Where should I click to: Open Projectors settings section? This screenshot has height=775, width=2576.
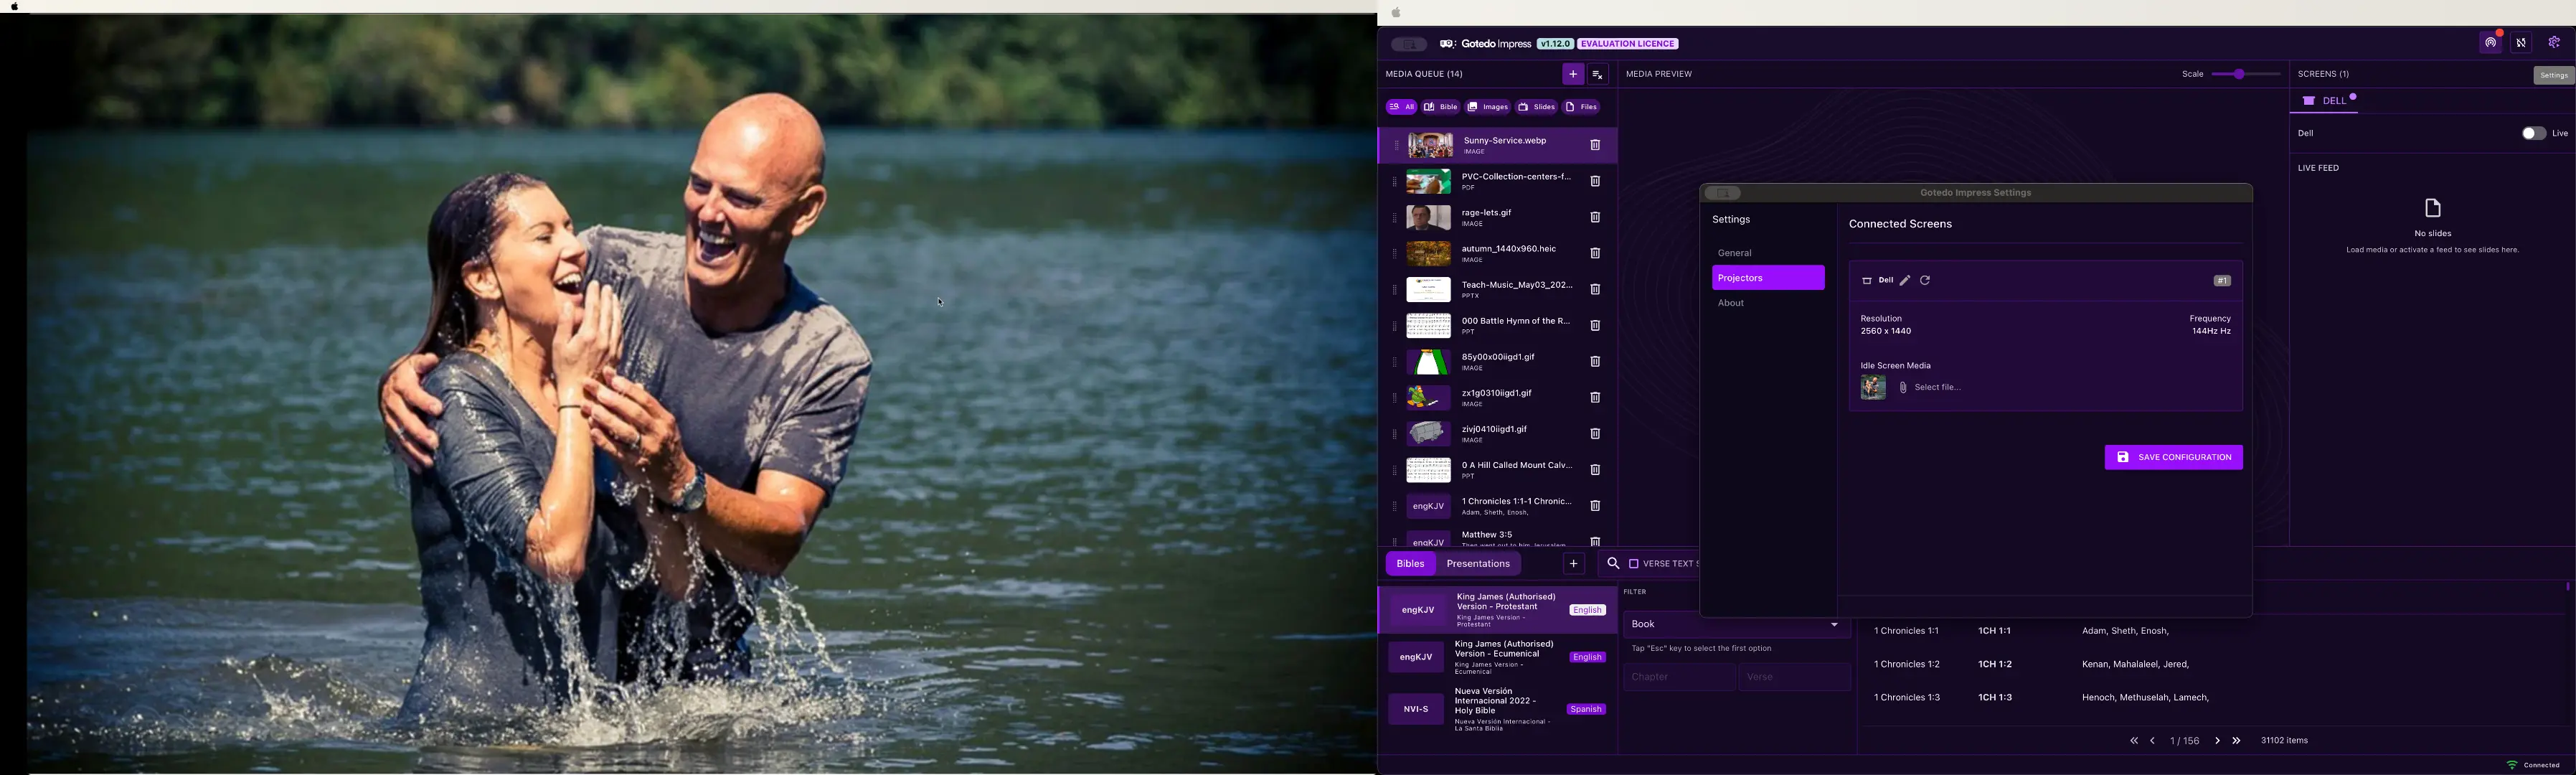1767,278
